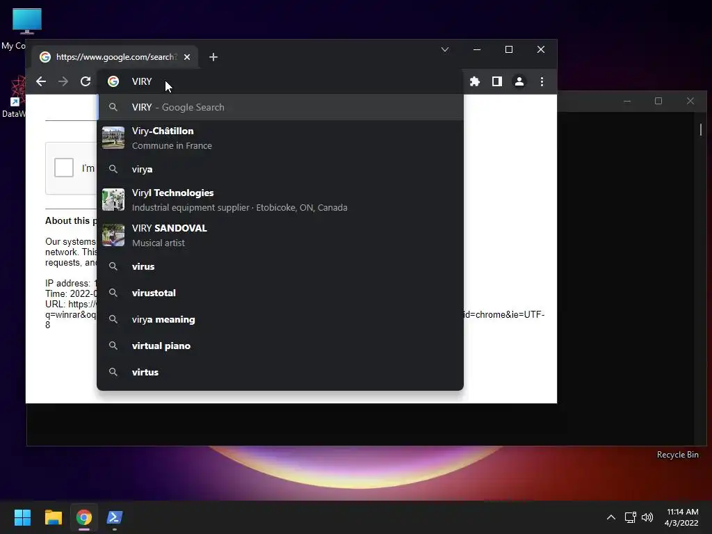Choose the 'virustotal' suggestion
712x534 pixels.
tap(280, 293)
